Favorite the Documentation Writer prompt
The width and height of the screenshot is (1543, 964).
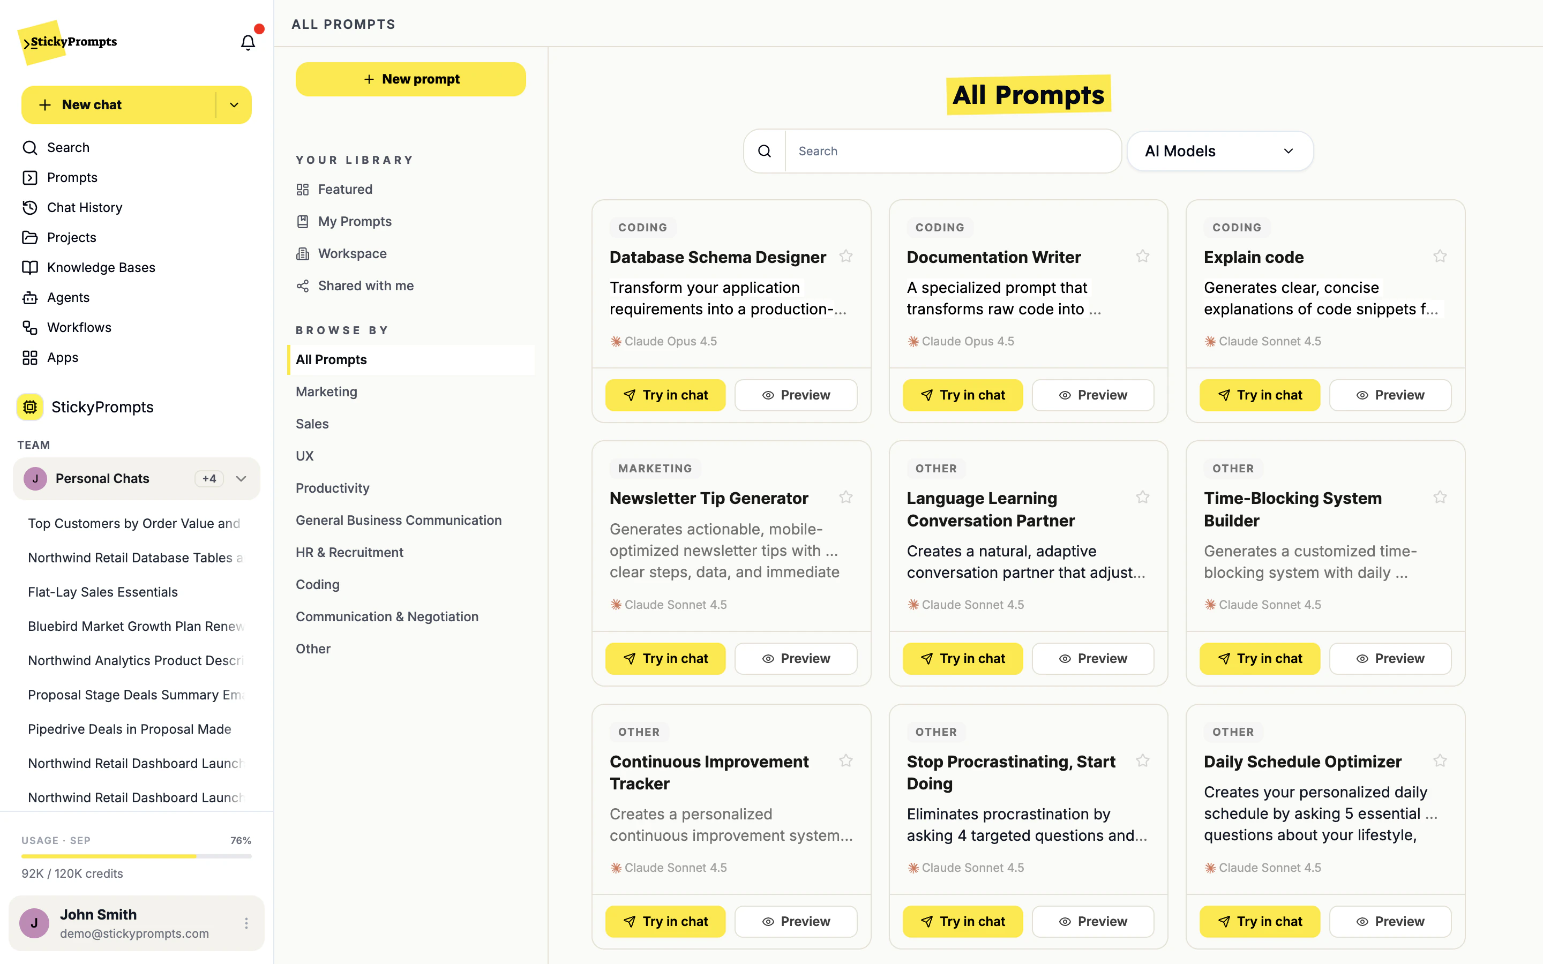coord(1142,257)
